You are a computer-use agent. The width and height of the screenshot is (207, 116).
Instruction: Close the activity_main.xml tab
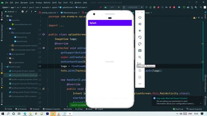(58, 13)
